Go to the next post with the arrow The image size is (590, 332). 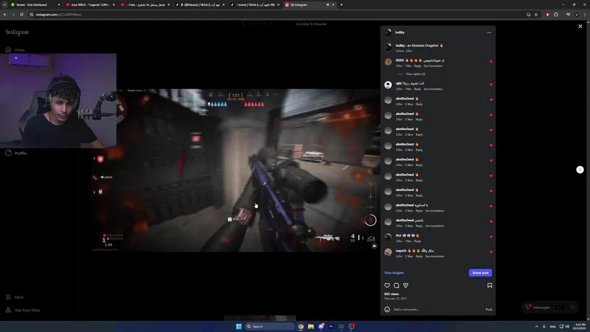point(580,170)
